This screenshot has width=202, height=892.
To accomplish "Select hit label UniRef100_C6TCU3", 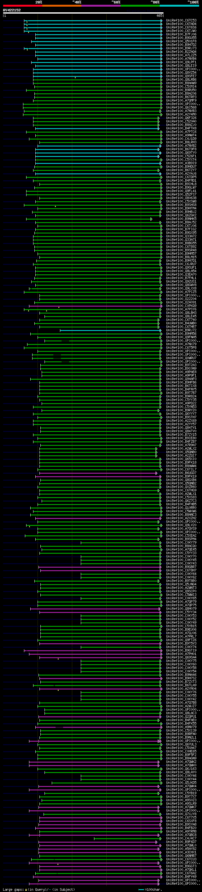I will (181, 859).
